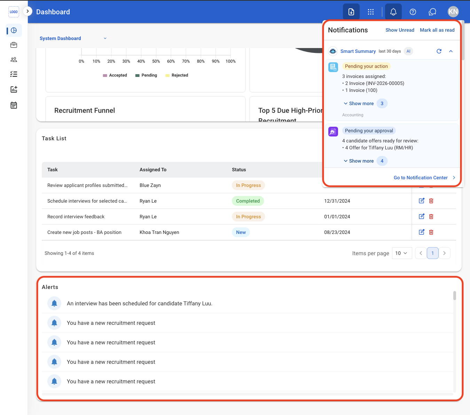The width and height of the screenshot is (470, 415).
Task: Click the New status badge
Action: (241, 232)
